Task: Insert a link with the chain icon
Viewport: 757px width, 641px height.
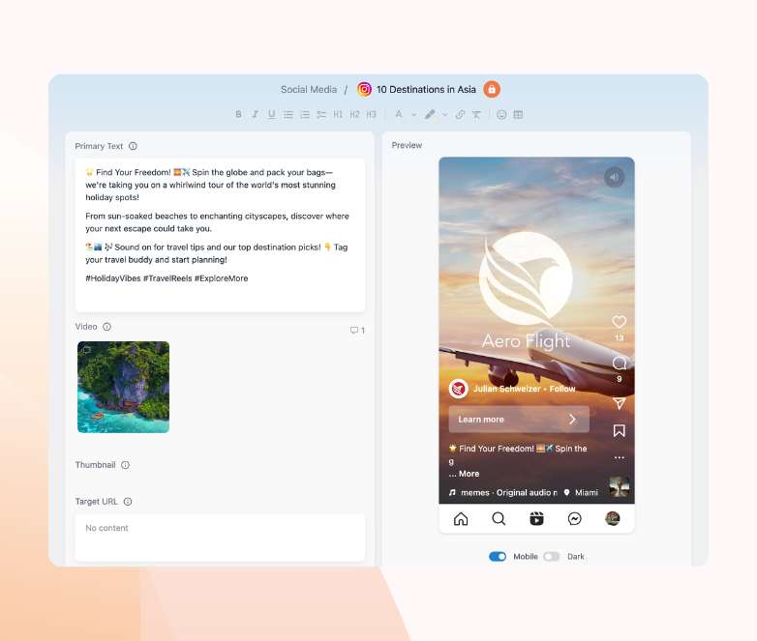Action: [460, 114]
